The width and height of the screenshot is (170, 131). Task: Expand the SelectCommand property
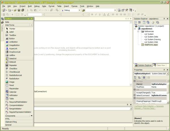pyautogui.click(x=135, y=95)
